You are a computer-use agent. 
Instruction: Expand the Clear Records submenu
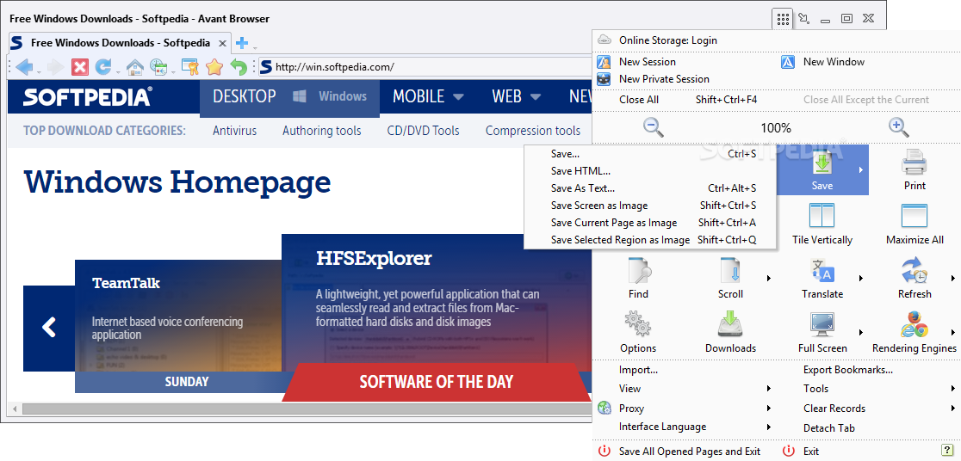coord(953,409)
